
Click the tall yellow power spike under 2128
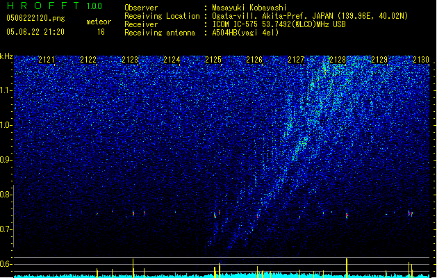pos(347,268)
